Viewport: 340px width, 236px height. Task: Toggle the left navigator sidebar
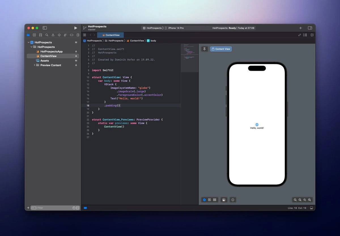[x=45, y=28]
